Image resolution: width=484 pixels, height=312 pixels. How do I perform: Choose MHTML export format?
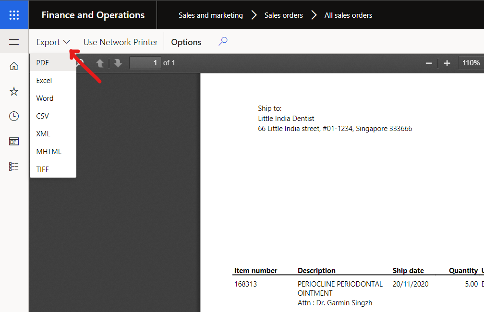[53, 152]
